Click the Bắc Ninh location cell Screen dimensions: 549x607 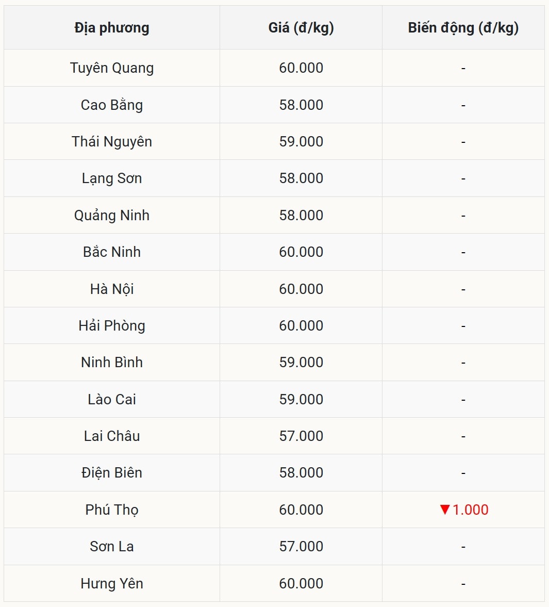(x=112, y=252)
